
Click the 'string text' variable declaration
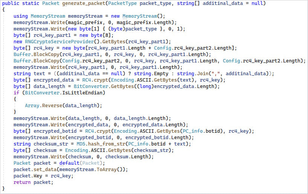tap(29, 74)
